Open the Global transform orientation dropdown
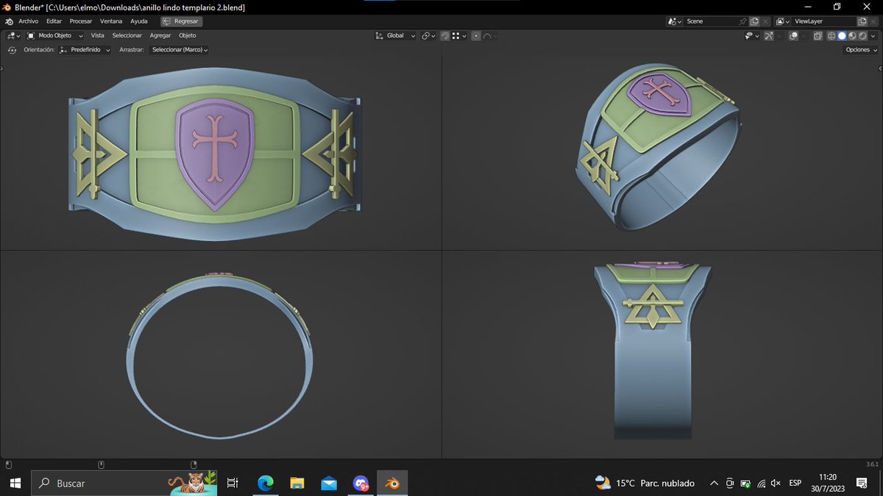This screenshot has height=496, width=883. (395, 35)
